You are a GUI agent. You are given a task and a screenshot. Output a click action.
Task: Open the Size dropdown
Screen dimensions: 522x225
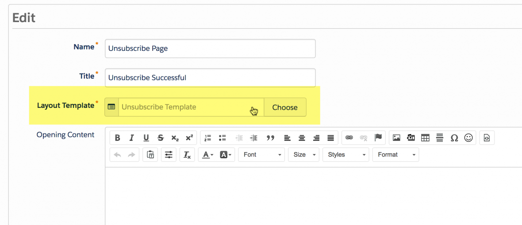coord(303,155)
